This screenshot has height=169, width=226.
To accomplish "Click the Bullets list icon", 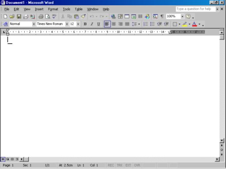I will (x=152, y=24).
